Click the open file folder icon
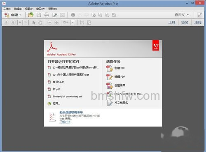 [31, 15]
